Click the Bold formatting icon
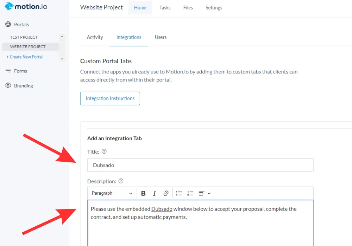 [x=143, y=193]
